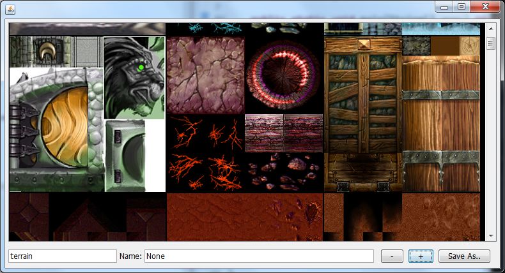Click the Save As.. button
This screenshot has width=505, height=273.
(464, 256)
